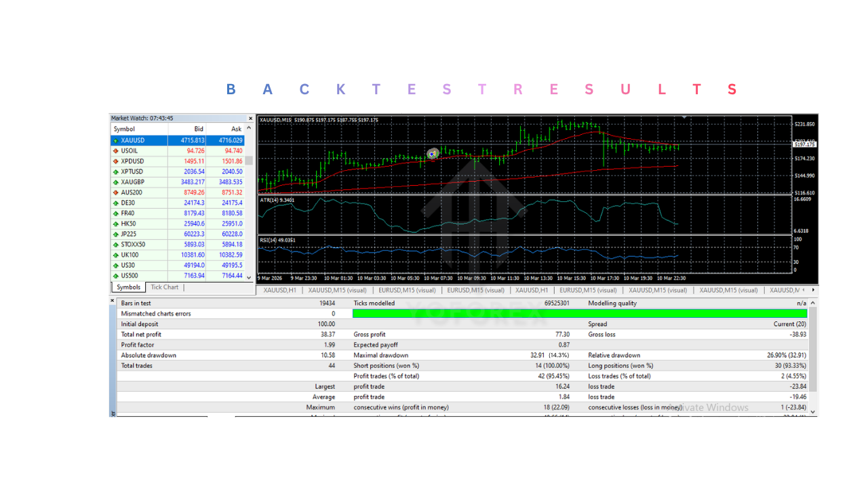The height and width of the screenshot is (488, 868).
Task: Click the green arrow icon beside UK100
Action: point(115,255)
